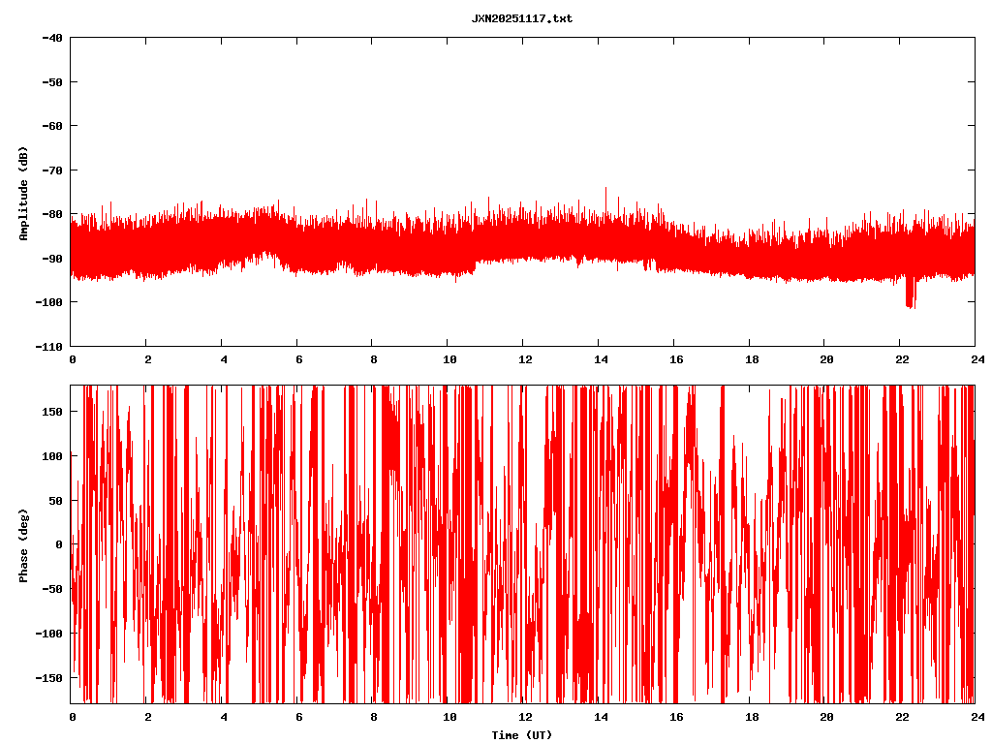Click the -50 tick on phase axis
992x744 pixels.
click(51, 589)
